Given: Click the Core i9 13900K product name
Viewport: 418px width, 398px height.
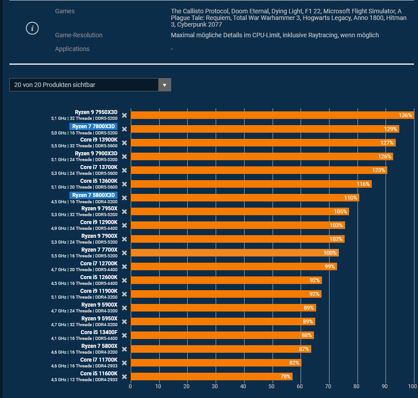Looking at the screenshot, I should point(99,140).
